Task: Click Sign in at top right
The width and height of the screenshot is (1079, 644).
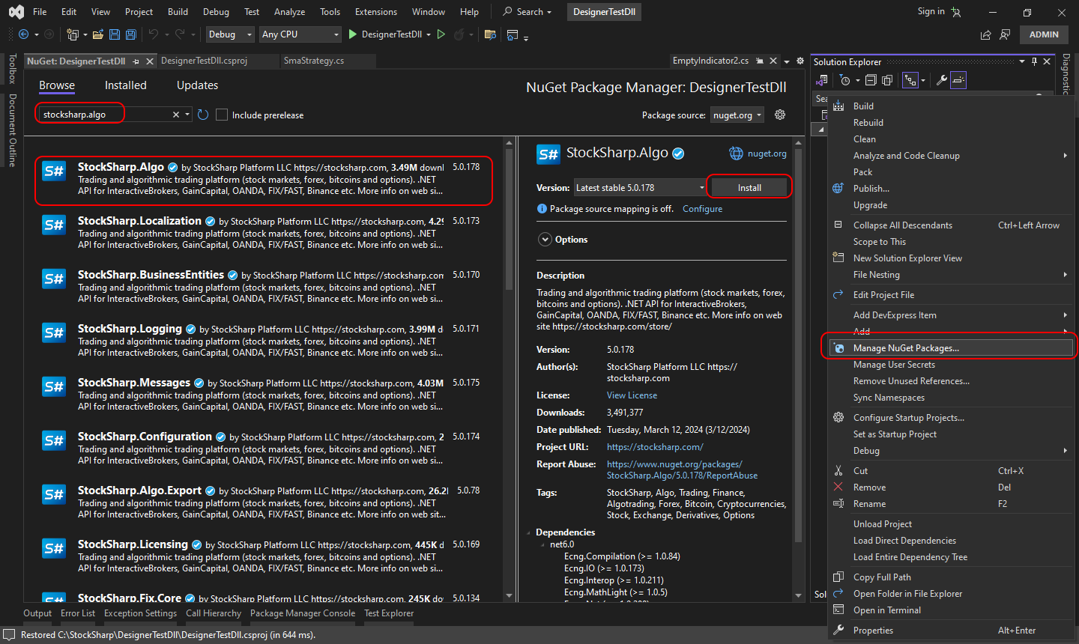Action: pyautogui.click(x=931, y=11)
